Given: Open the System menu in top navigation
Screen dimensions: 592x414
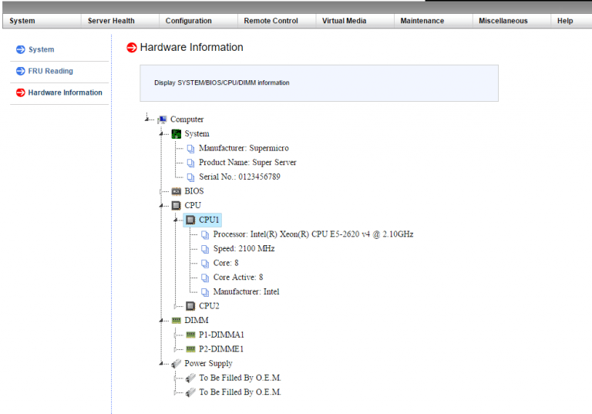Looking at the screenshot, I should click(x=22, y=21).
